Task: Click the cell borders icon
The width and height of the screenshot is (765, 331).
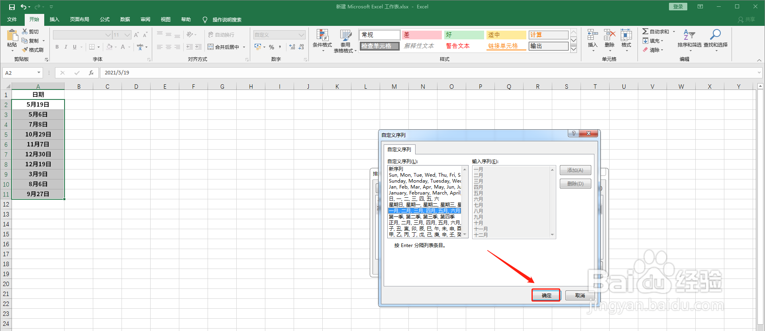Action: pos(92,47)
